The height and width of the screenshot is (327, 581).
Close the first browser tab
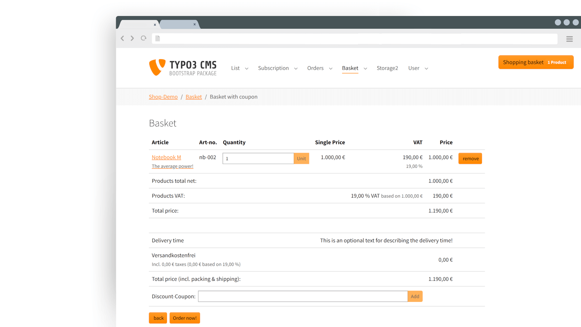click(155, 25)
